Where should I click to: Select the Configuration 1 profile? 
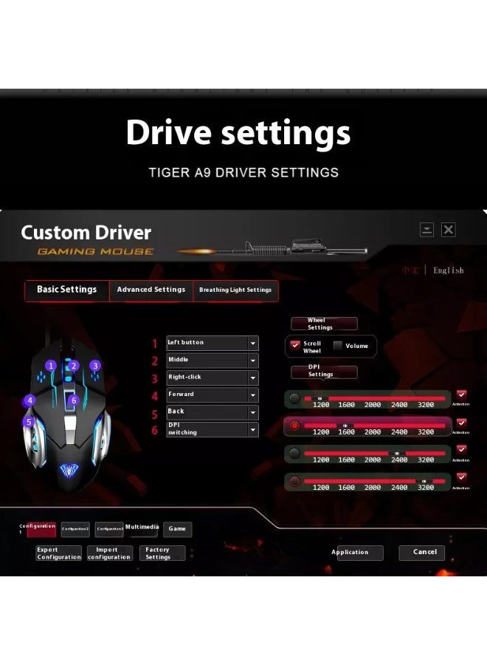point(41,530)
